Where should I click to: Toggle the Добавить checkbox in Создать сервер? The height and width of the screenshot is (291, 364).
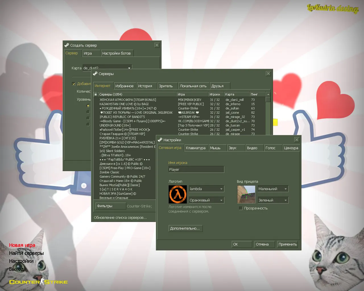tap(74, 84)
